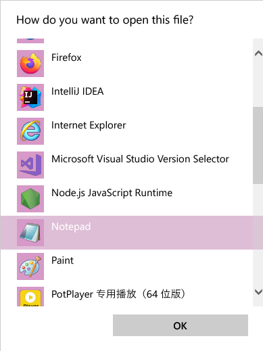This screenshot has height=351, width=263.
Task: Pick Microsoft Visual Studio Version Selector entry
Action: (140, 159)
